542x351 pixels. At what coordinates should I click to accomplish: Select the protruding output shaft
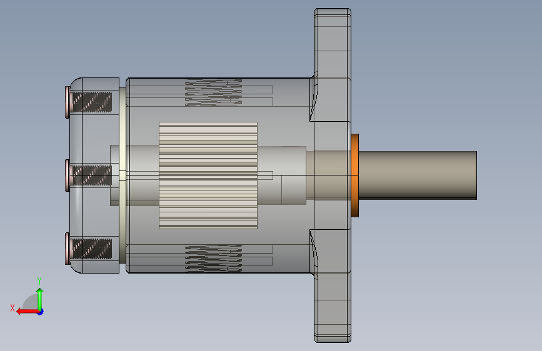coord(418,175)
